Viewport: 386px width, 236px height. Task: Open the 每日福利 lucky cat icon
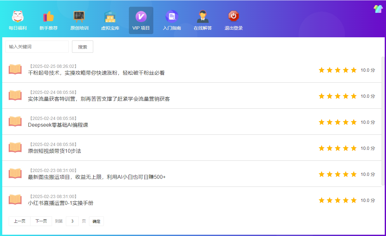pos(18,16)
